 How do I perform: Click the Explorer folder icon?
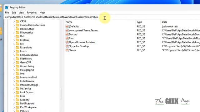[17, 40]
